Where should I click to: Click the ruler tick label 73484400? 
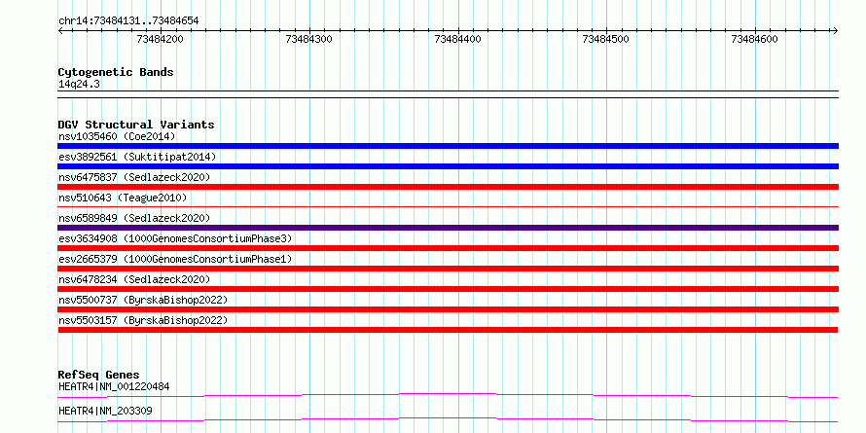(x=458, y=39)
